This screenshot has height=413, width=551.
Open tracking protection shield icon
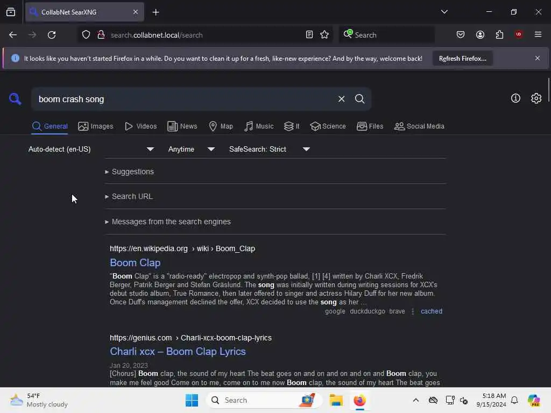86,35
